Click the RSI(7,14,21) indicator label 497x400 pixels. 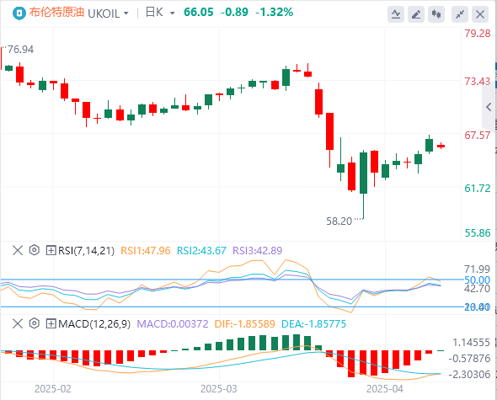86,251
